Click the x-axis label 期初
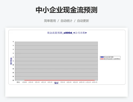133x102 pixels. click(18, 82)
